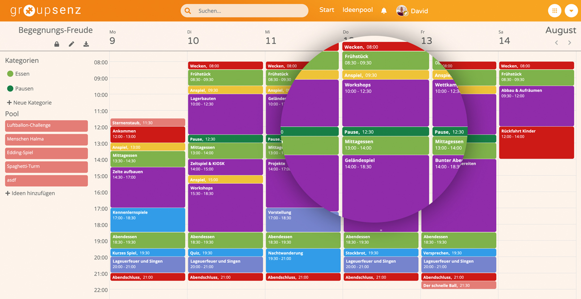This screenshot has height=299, width=581.
Task: Select the Pausen category color dot
Action: click(10, 89)
